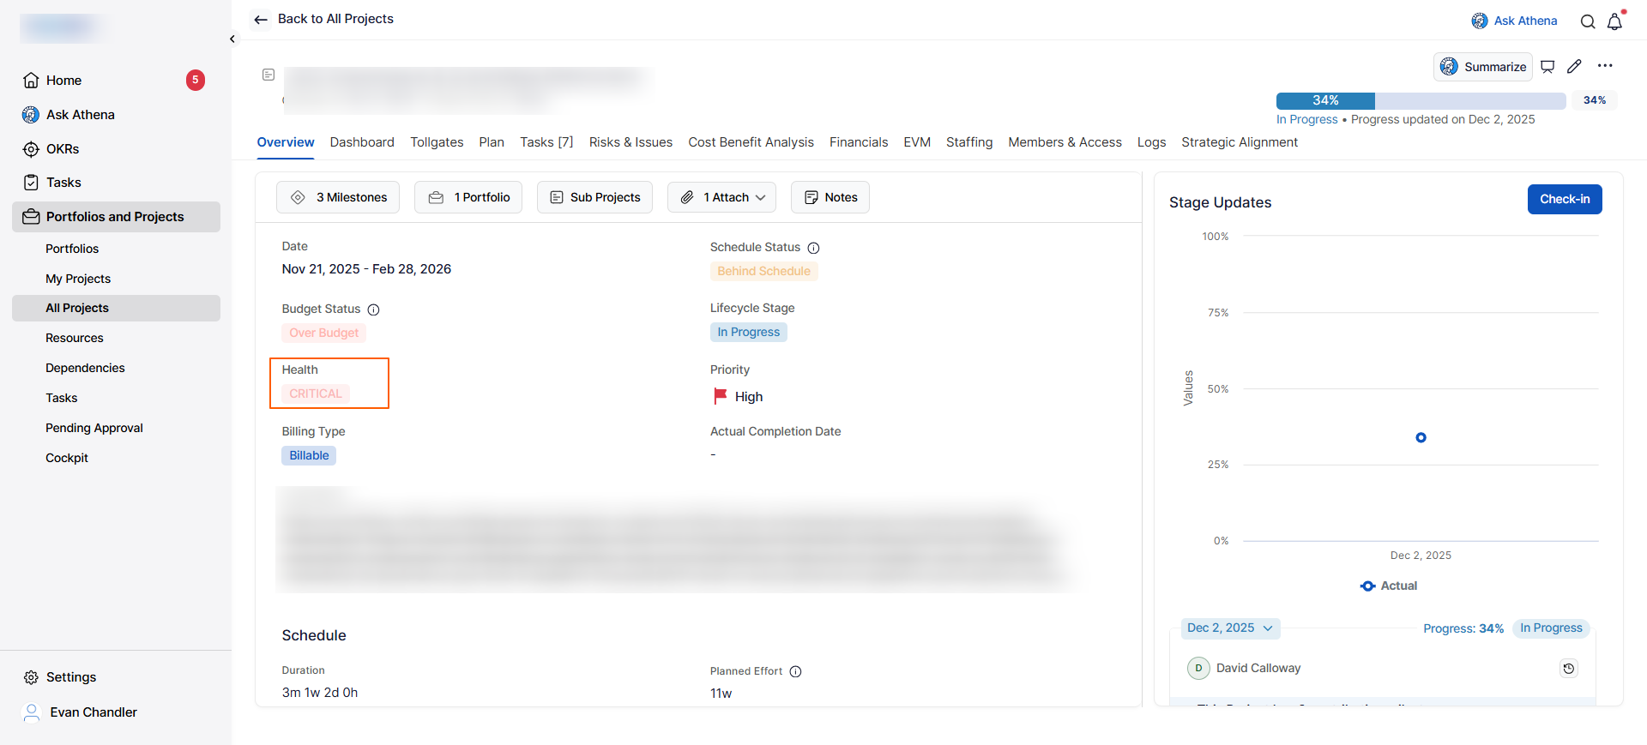Viewport: 1647px width, 745px height.
Task: Click the back arrow to All Projects
Action: (x=261, y=20)
